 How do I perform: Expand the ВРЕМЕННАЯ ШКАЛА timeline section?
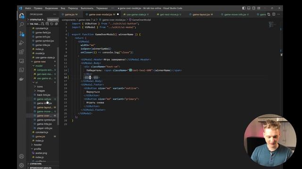coord(41,168)
